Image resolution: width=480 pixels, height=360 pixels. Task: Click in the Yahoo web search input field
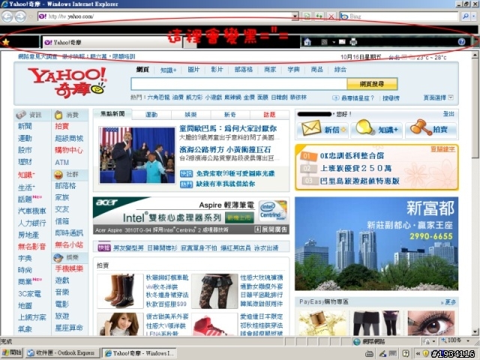click(238, 84)
